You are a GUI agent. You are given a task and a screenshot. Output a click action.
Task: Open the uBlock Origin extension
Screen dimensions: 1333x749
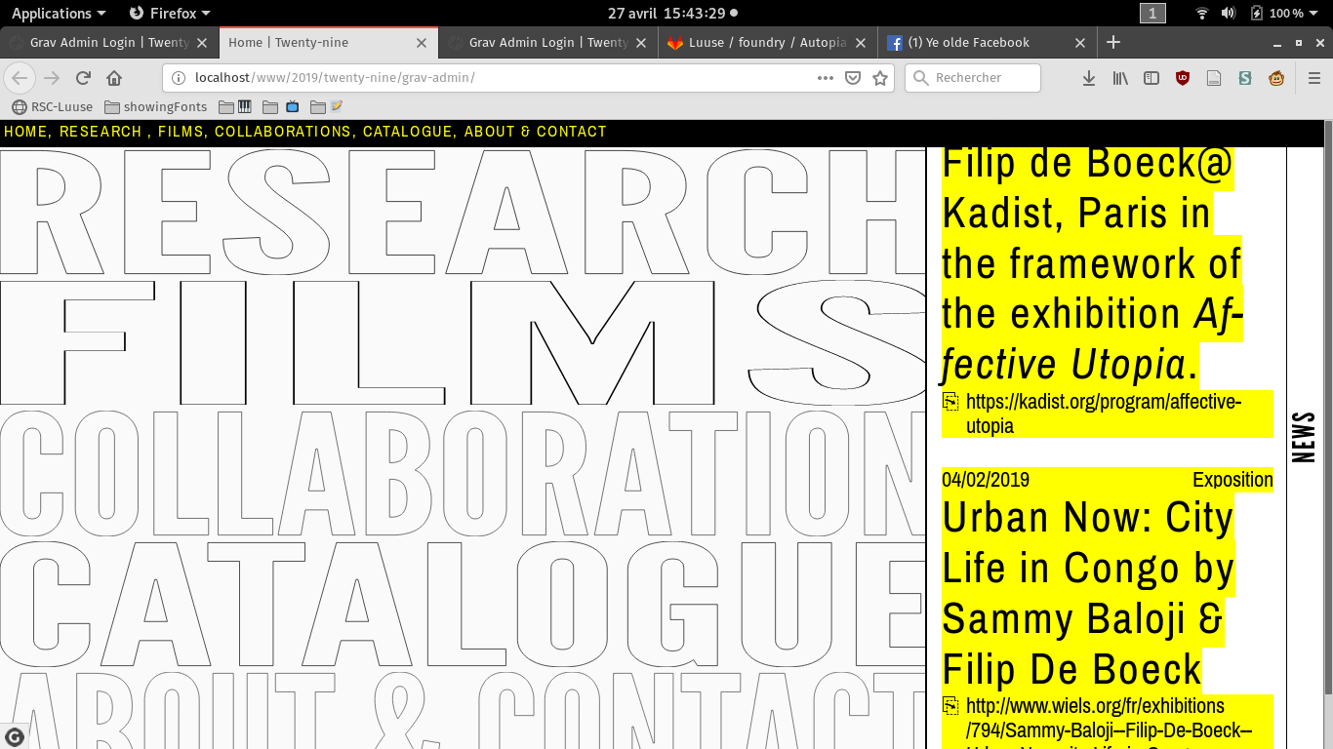1183,78
